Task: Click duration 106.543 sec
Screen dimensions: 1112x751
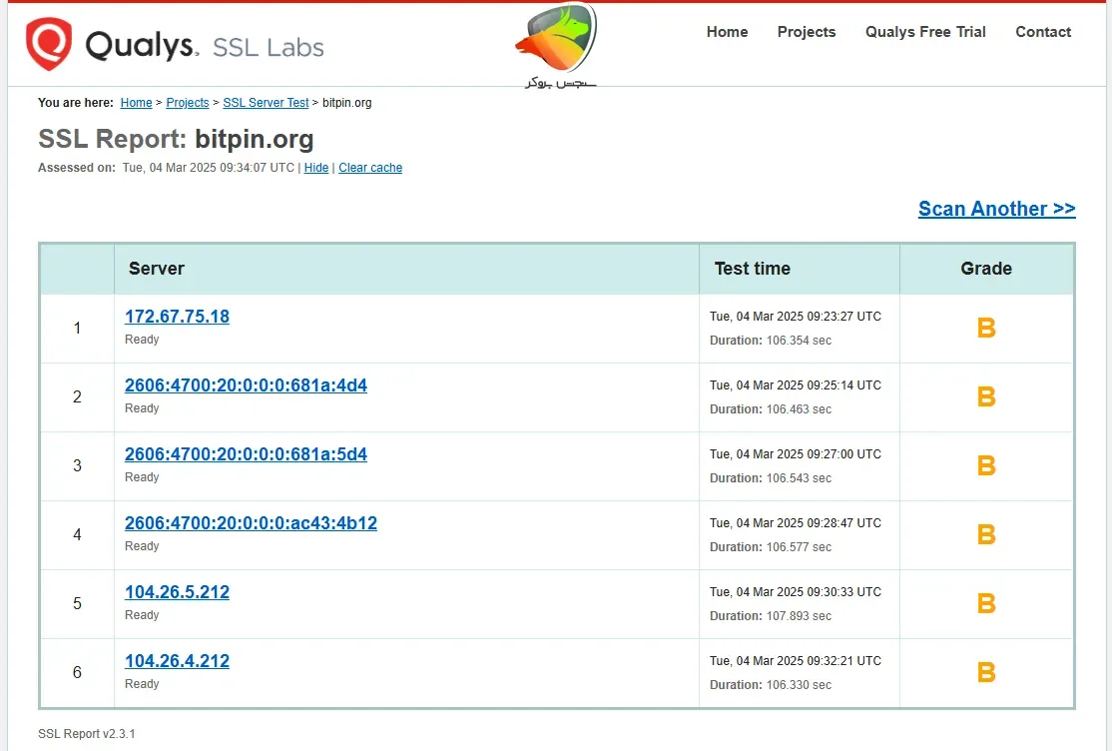Action: 771,478
